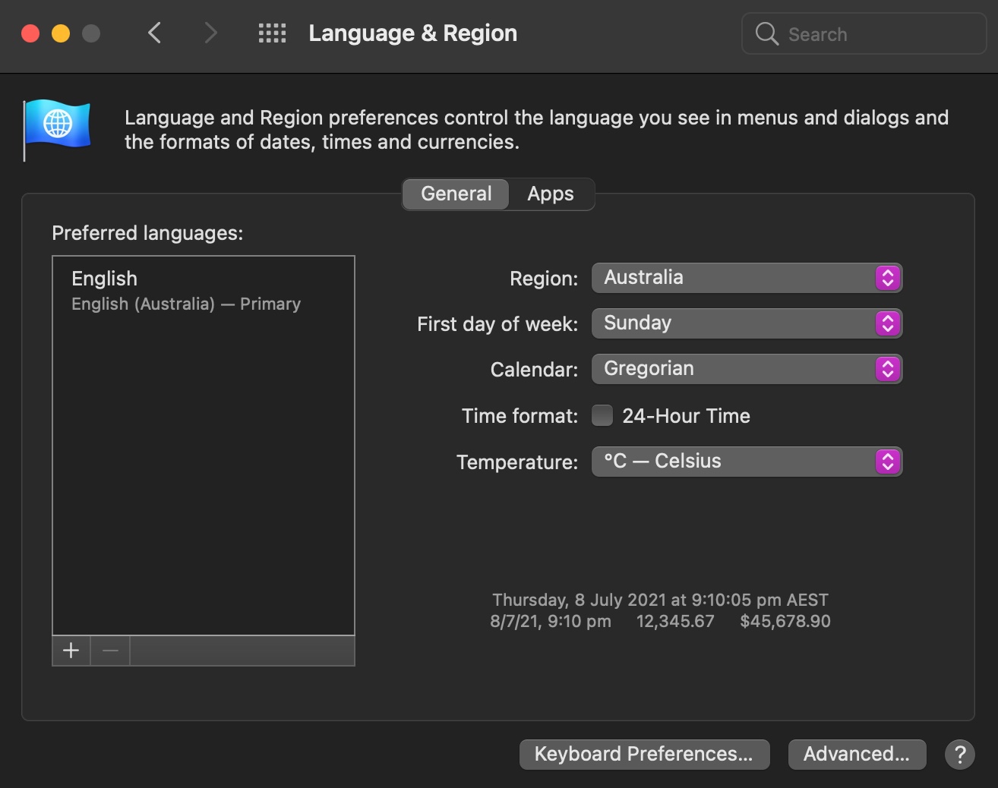The image size is (998, 788).
Task: Select English in preferred languages list
Action: pos(186,290)
